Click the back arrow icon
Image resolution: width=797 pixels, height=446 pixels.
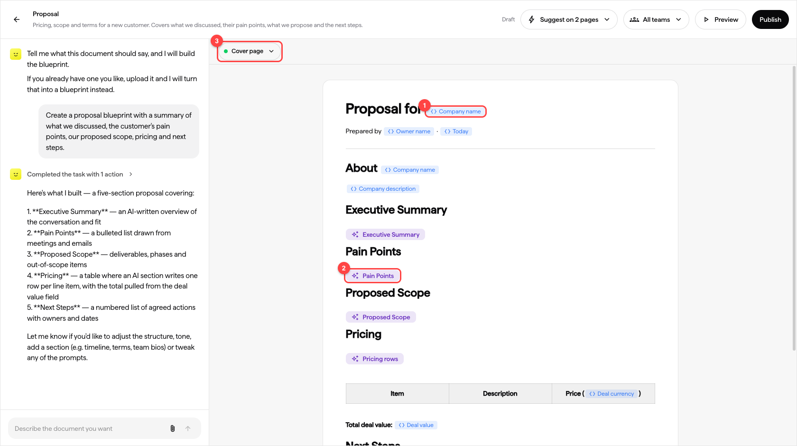17,19
